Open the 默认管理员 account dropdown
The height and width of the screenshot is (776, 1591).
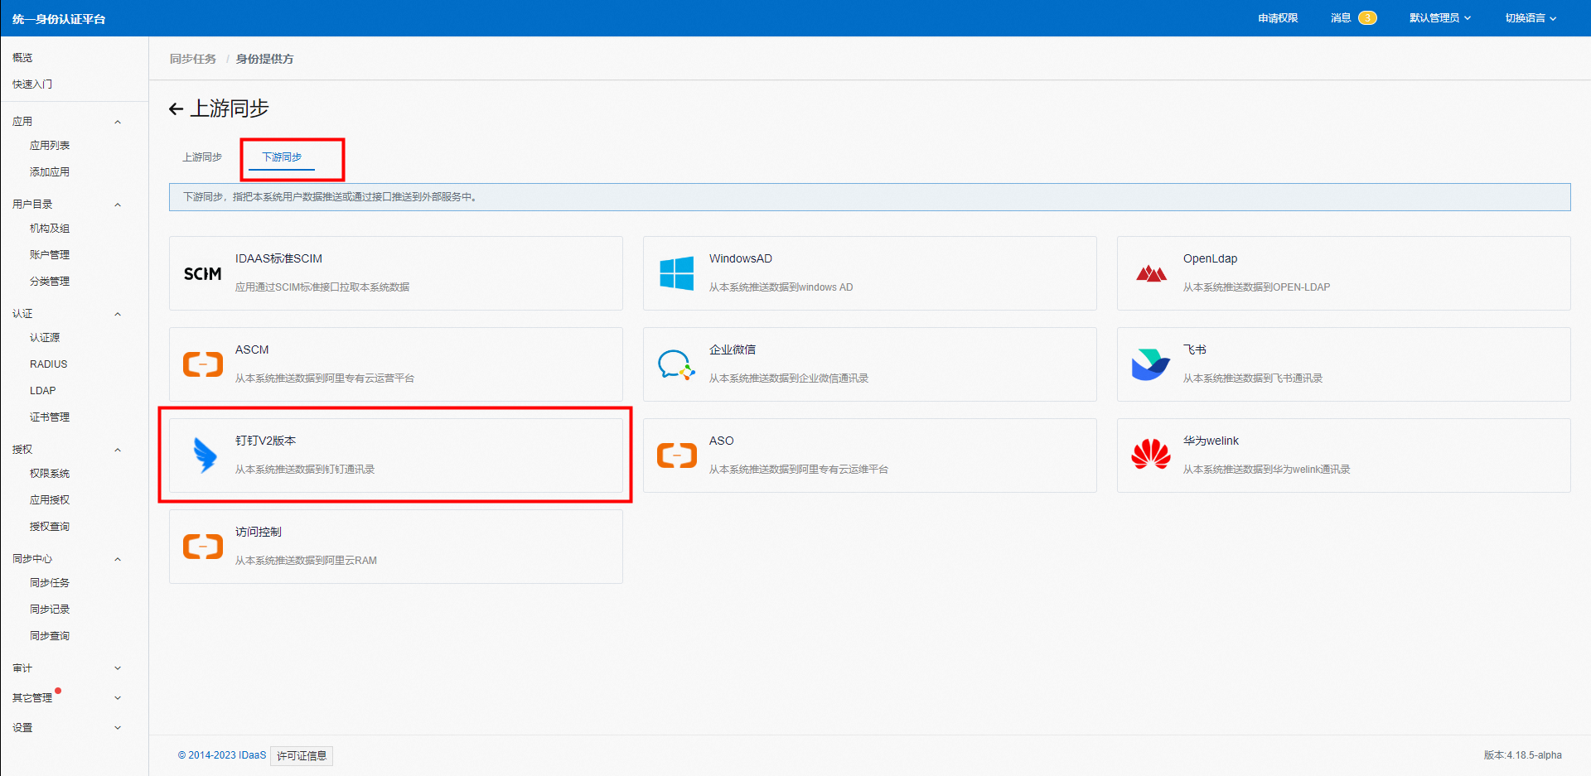pos(1439,18)
